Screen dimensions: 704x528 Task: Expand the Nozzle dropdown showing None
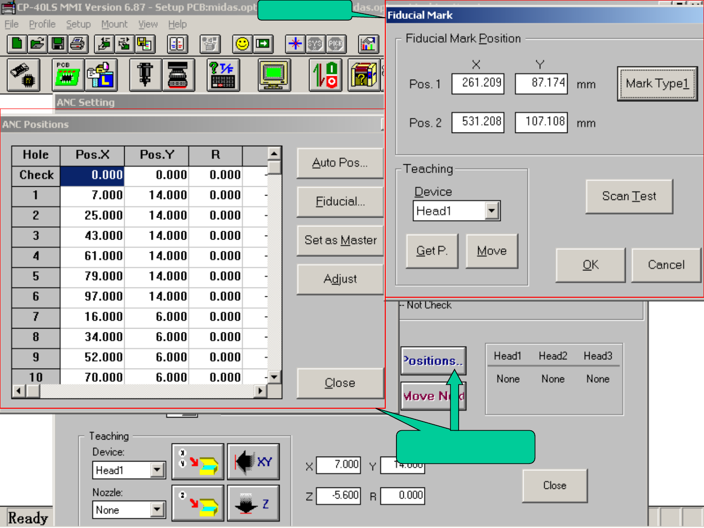(156, 510)
